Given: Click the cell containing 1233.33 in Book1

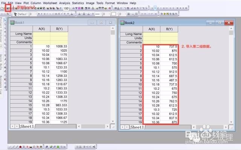Looking at the screenshot, I should [59, 67].
